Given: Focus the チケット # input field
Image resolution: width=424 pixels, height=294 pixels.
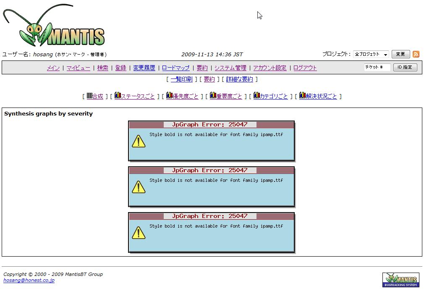Looking at the screenshot, I should pyautogui.click(x=377, y=67).
